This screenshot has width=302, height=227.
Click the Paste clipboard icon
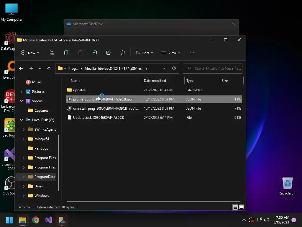pyautogui.click(x=80, y=53)
